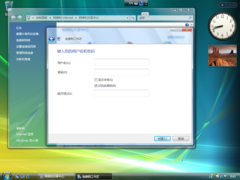Open the blue help icon in the Network Center
The width and height of the screenshot is (240, 180).
click(x=187, y=25)
